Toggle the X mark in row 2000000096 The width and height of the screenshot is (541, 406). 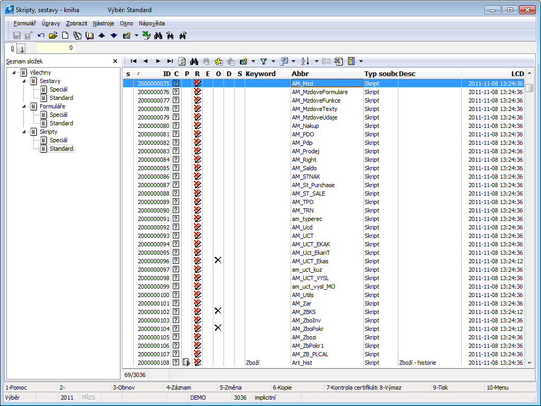[x=218, y=261]
